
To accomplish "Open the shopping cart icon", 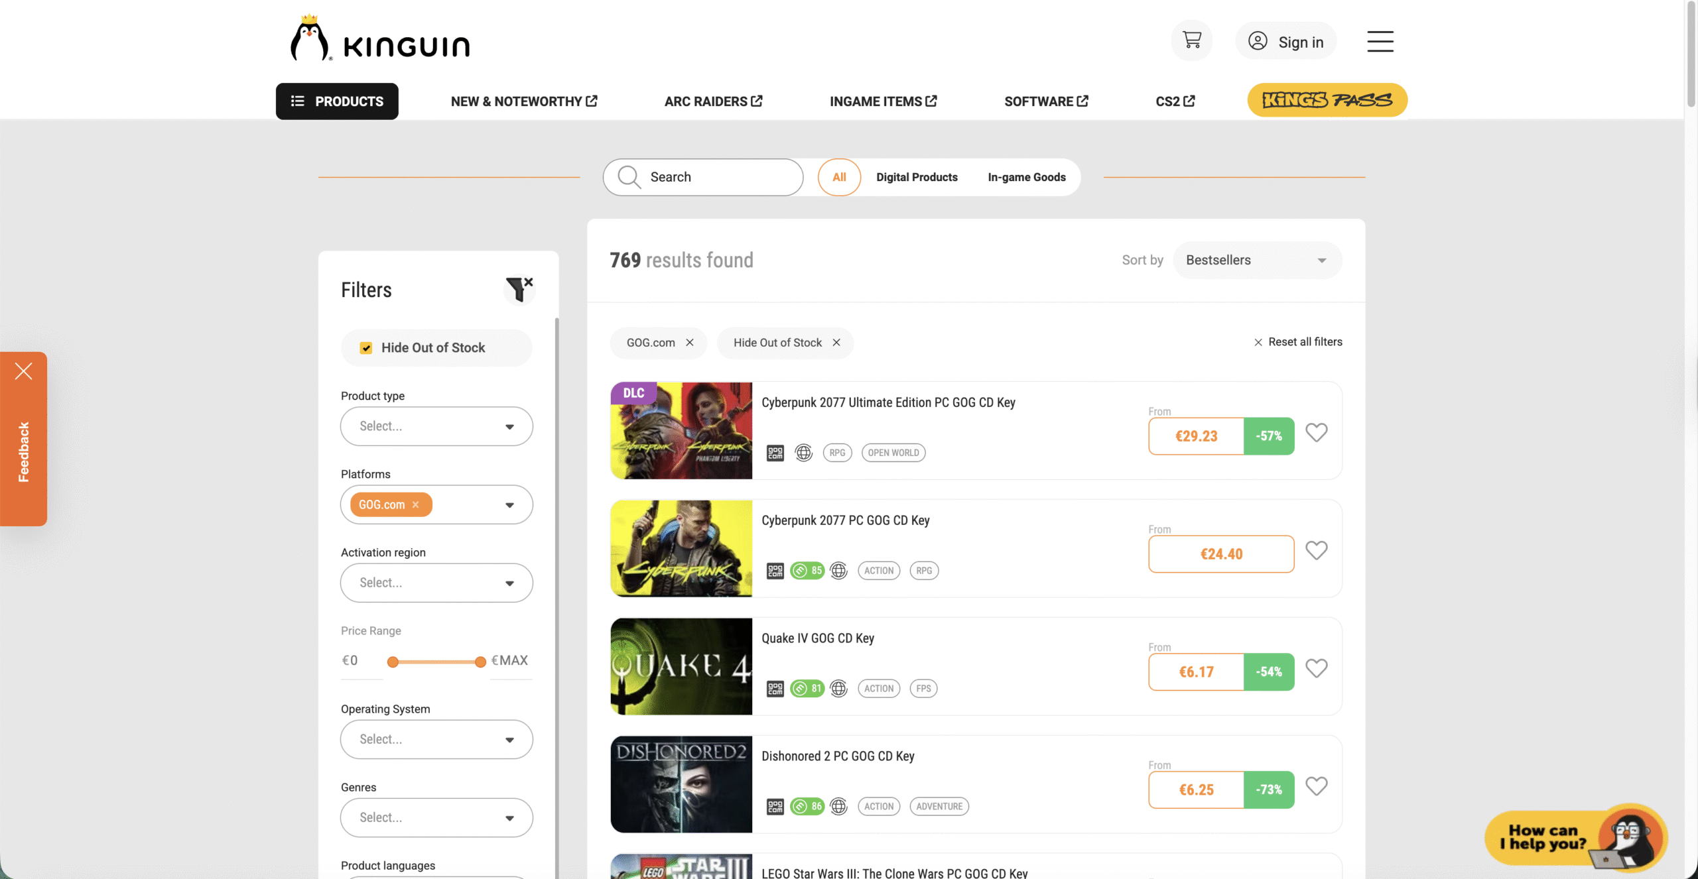I will pos(1191,41).
